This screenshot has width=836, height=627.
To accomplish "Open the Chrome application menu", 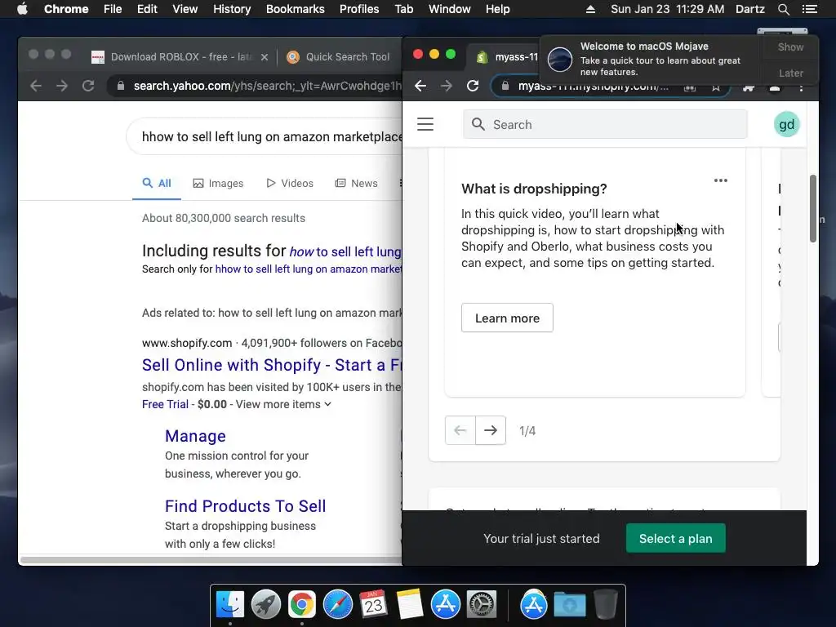I will [66, 9].
